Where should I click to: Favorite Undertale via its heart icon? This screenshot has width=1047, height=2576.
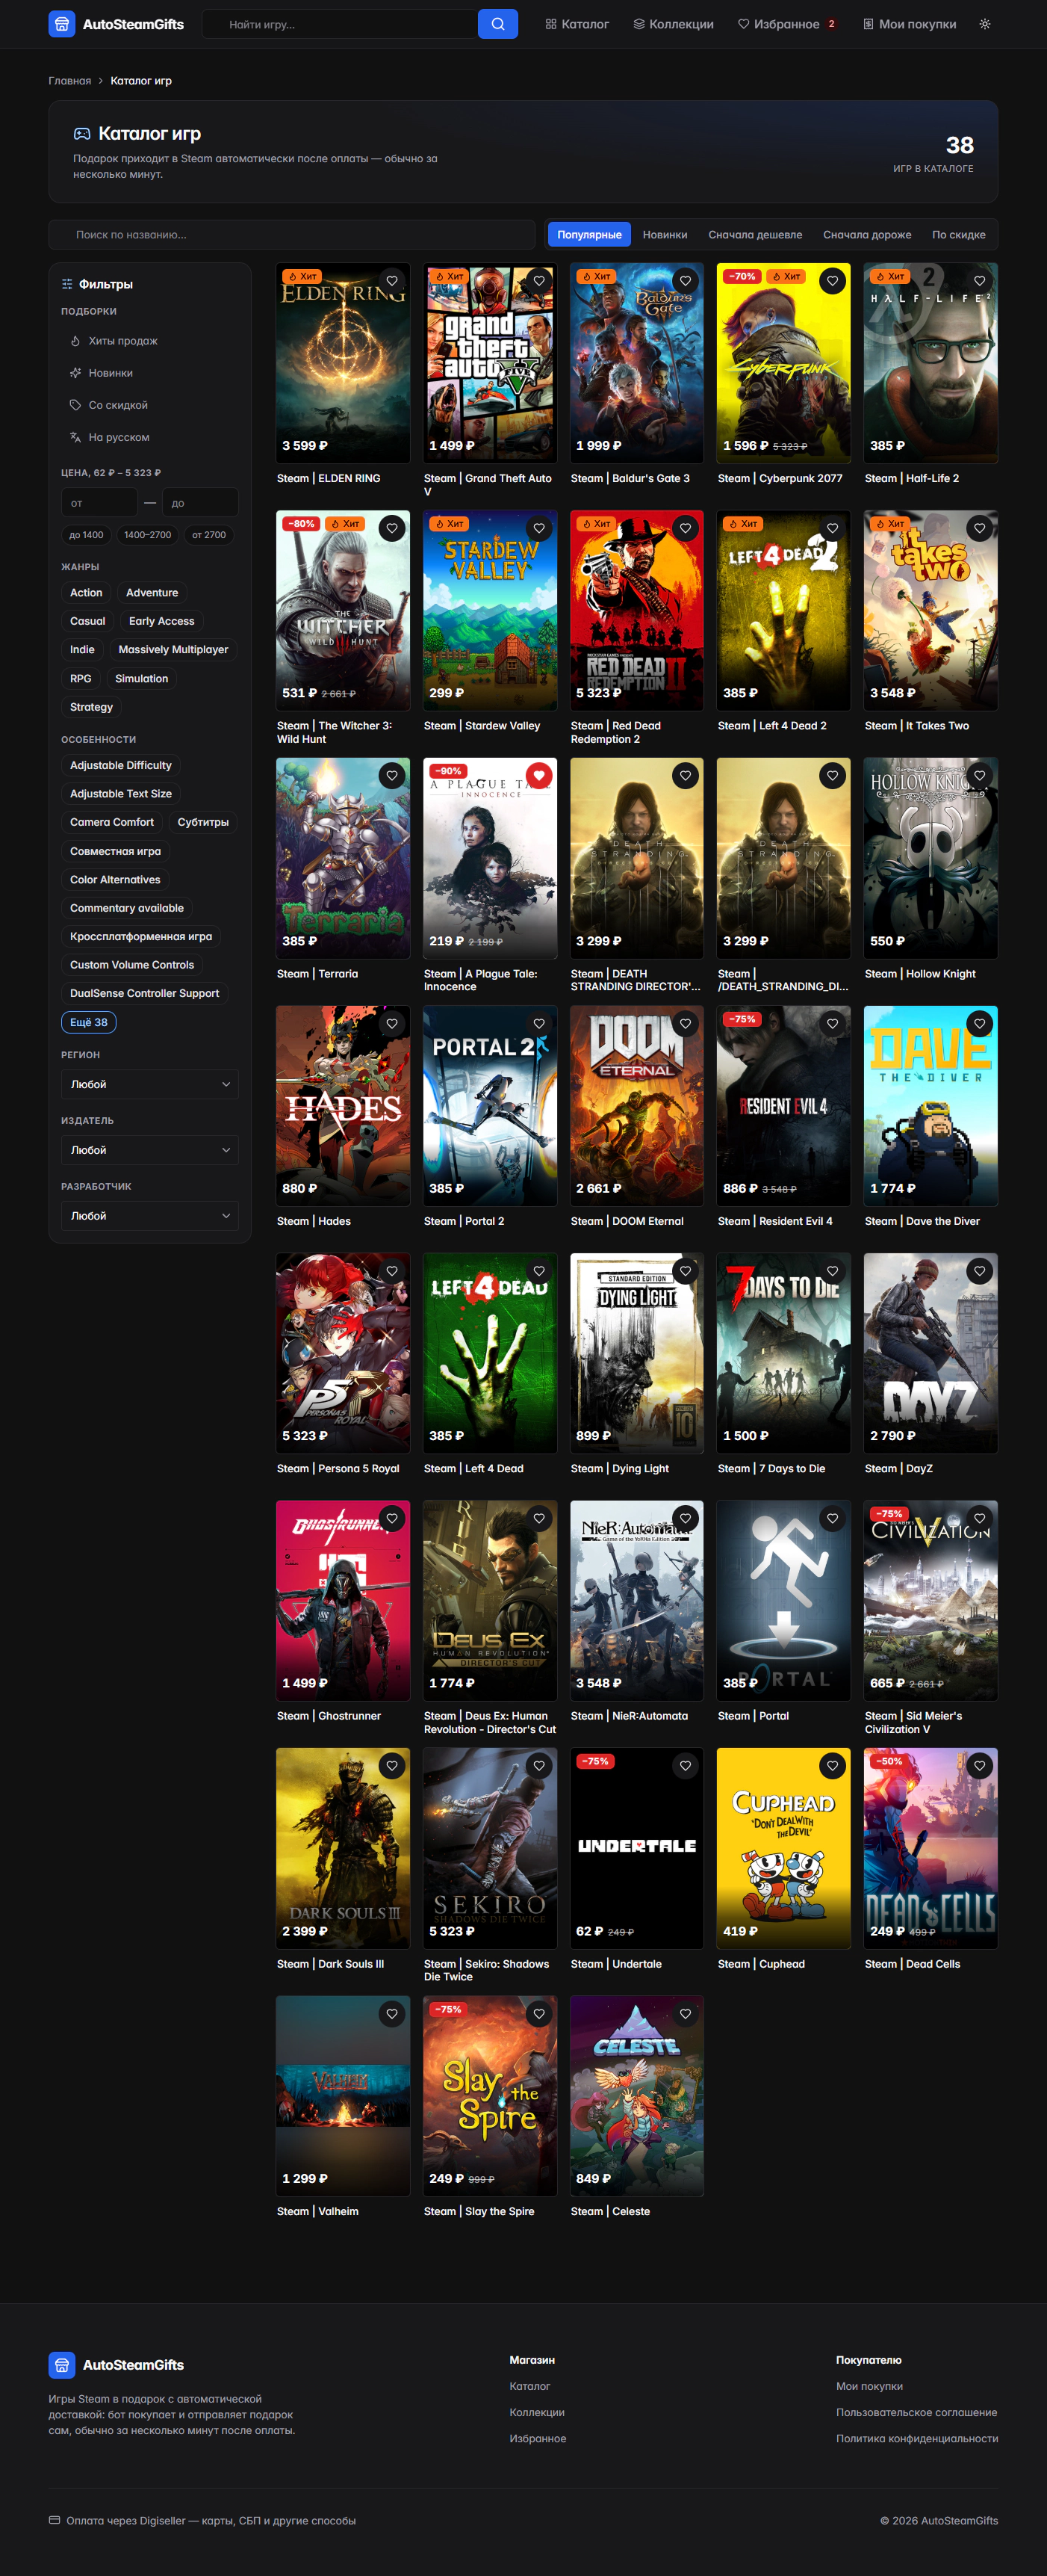[686, 1766]
